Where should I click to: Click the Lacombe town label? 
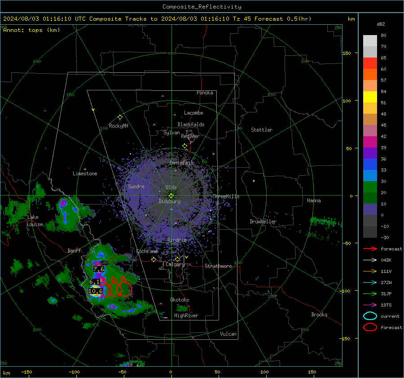pyautogui.click(x=193, y=113)
